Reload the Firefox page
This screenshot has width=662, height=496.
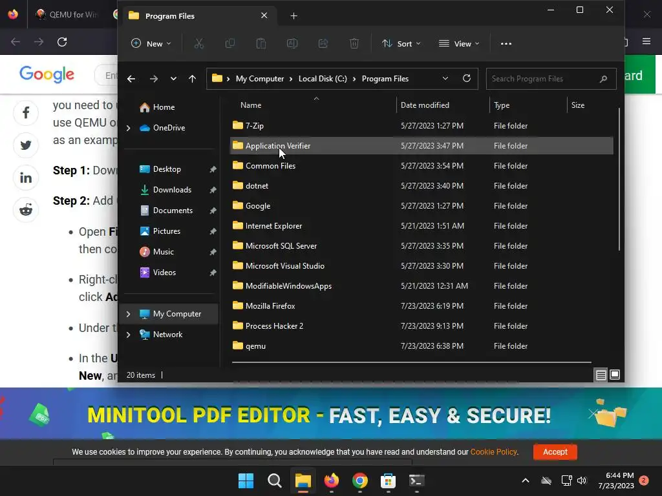pyautogui.click(x=62, y=42)
